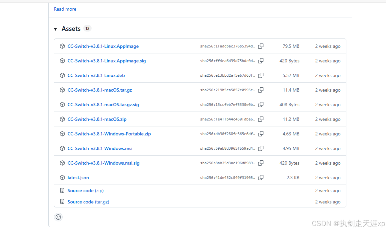Download latest.json asset
The height and width of the screenshot is (230, 386).
78,178
